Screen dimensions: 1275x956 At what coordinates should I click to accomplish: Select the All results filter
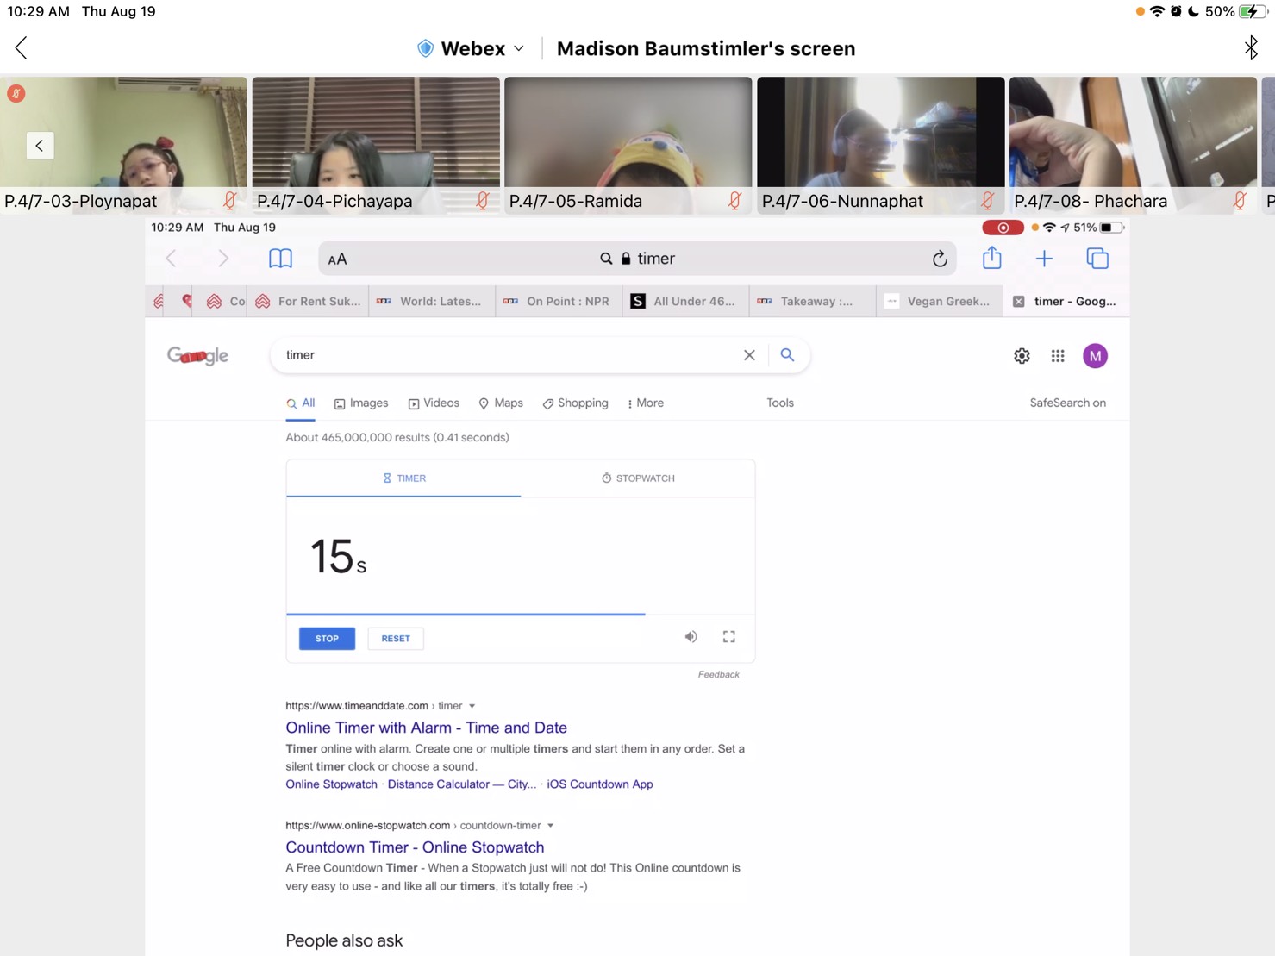[x=301, y=403]
